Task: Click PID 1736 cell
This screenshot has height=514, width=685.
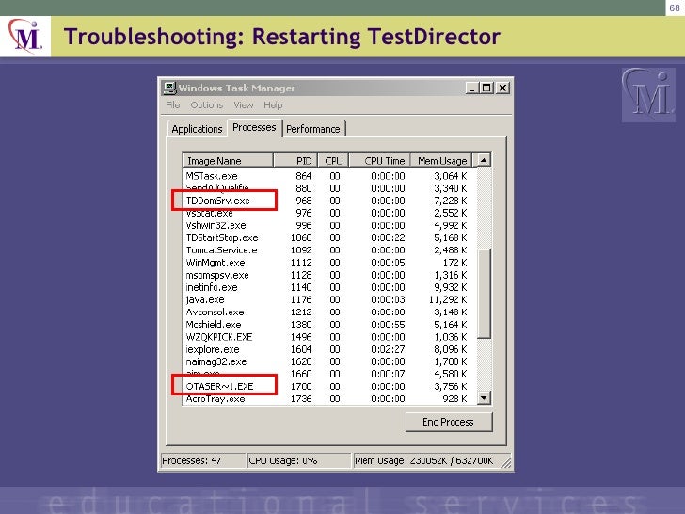Action: click(301, 398)
